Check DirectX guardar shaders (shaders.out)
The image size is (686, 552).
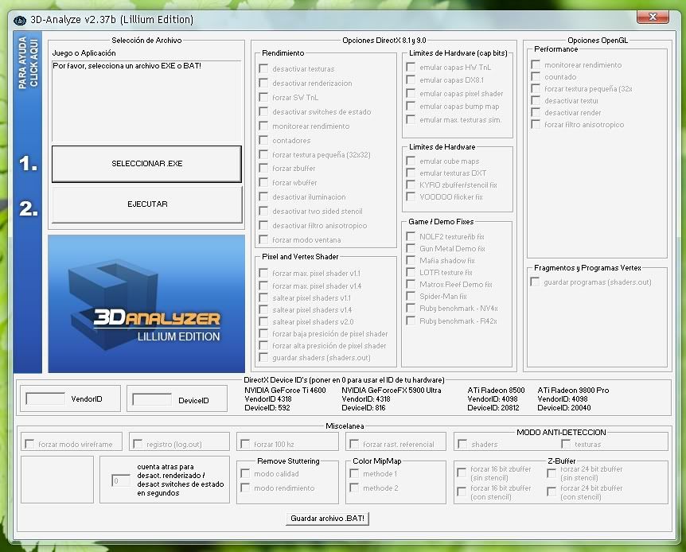[263, 357]
